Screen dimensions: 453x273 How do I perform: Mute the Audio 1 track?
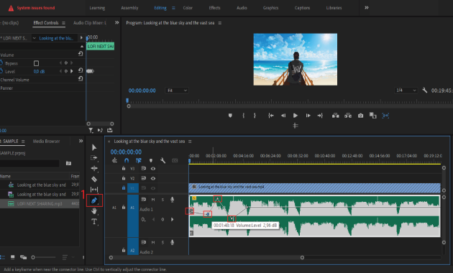(153, 200)
